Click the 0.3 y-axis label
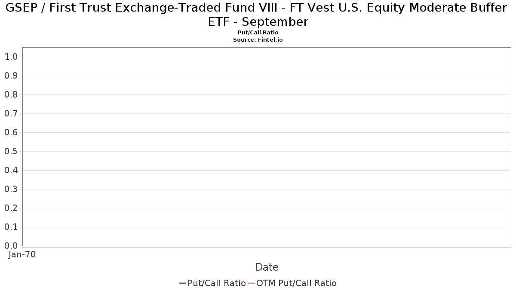Viewport: 516px width, 290px height. tap(11, 189)
